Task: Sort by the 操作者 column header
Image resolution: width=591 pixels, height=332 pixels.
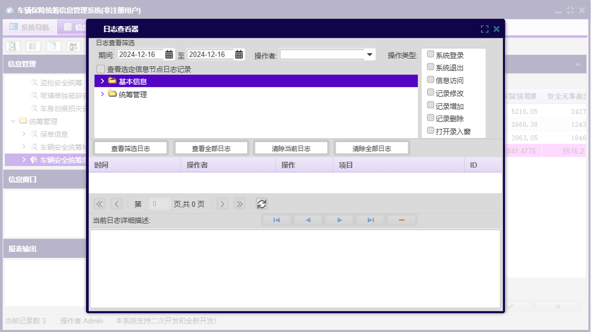Action: [x=228, y=165]
